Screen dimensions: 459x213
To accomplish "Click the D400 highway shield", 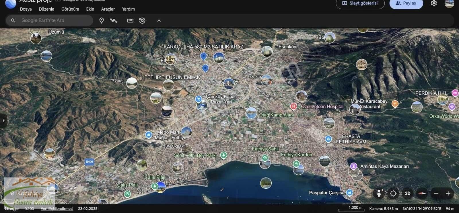I will coord(90,162).
